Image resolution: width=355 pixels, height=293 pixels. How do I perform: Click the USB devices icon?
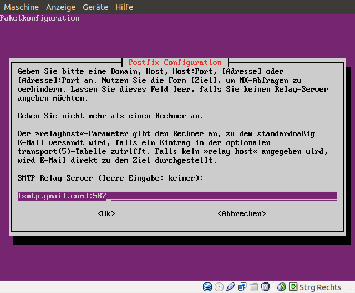(231, 287)
